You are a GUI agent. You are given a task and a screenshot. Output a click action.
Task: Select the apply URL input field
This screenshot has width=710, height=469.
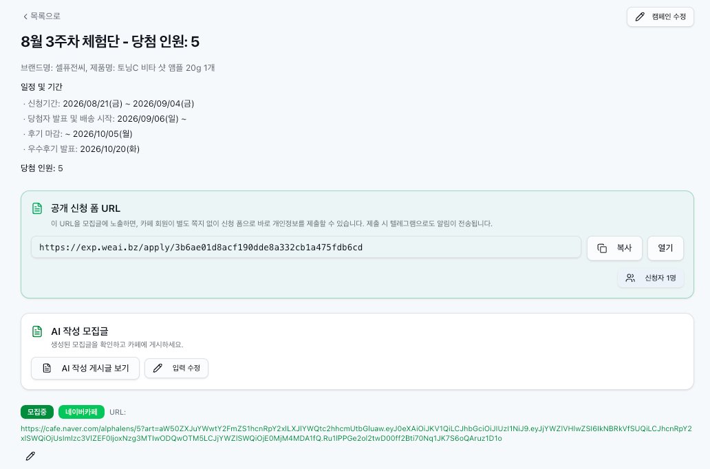point(305,247)
